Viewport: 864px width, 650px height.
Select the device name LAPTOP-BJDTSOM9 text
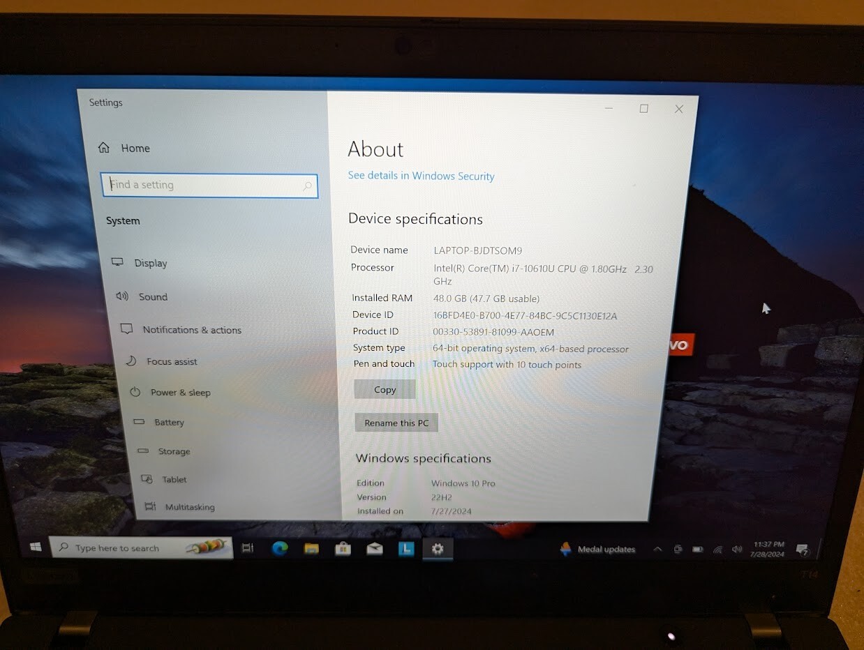click(x=477, y=250)
